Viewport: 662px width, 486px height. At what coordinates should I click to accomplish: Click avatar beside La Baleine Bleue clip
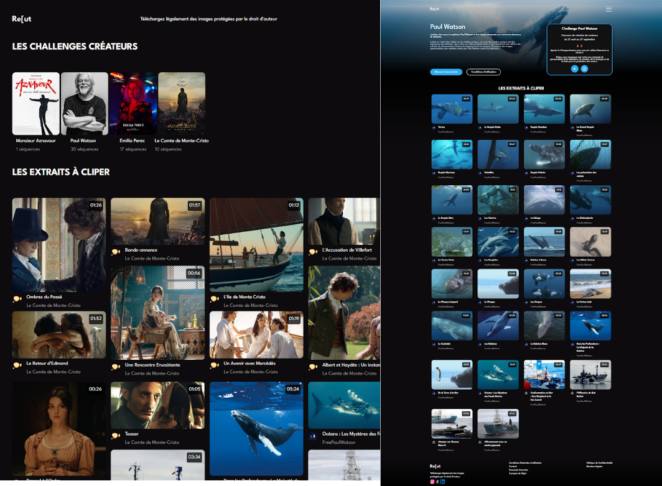526,344
